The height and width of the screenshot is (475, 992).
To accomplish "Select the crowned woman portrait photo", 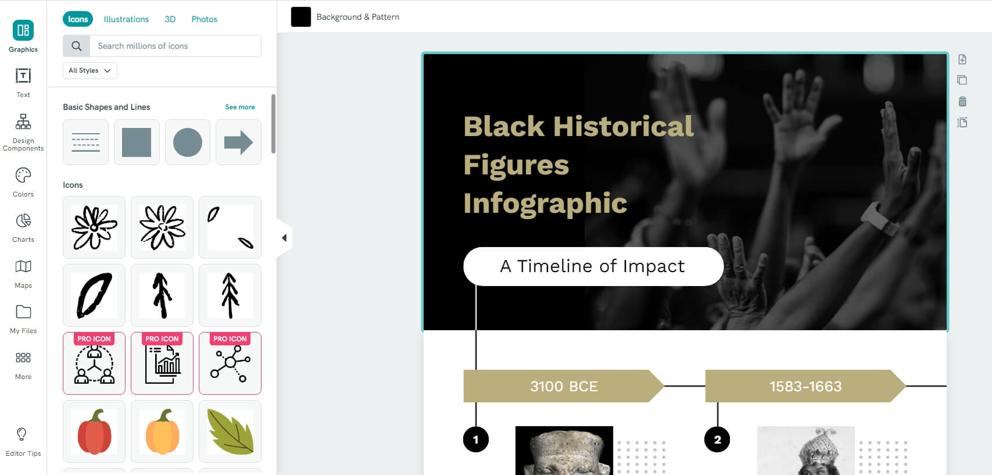I will coord(806,451).
